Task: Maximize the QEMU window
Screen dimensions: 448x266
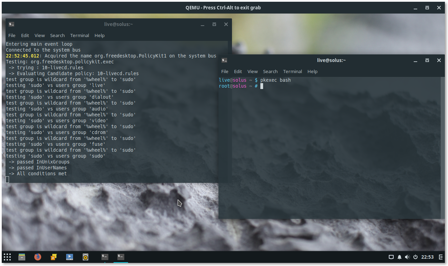Action: click(427, 8)
